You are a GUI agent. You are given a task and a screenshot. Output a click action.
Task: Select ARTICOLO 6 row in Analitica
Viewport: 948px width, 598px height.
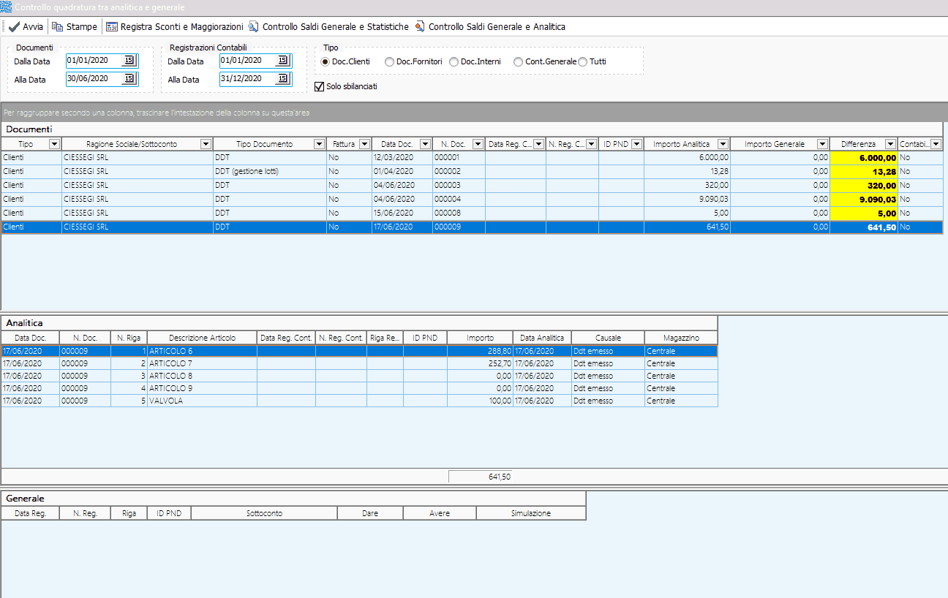pyautogui.click(x=359, y=351)
